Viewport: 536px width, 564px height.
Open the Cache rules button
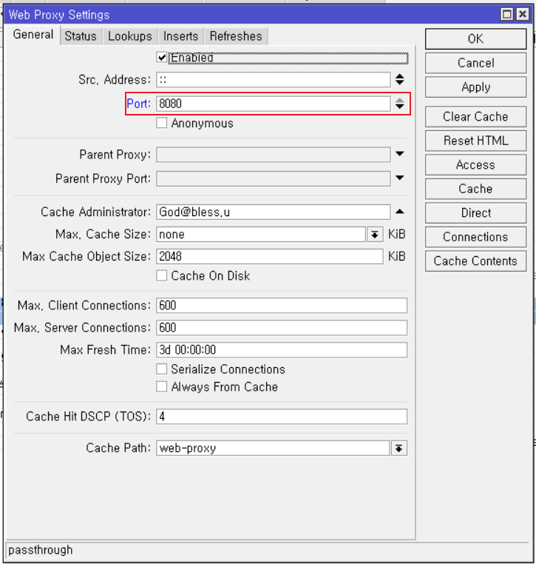pos(475,189)
